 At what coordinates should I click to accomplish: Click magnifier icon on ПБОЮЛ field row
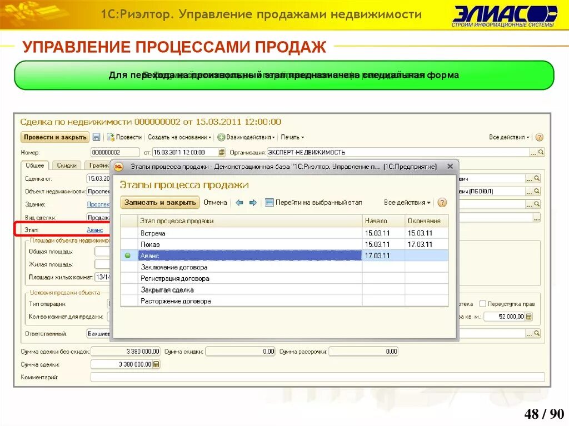point(537,191)
